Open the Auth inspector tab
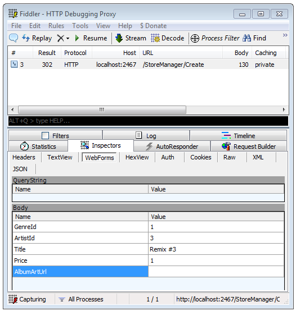Screen dimensions: 296x311 pyautogui.click(x=168, y=157)
